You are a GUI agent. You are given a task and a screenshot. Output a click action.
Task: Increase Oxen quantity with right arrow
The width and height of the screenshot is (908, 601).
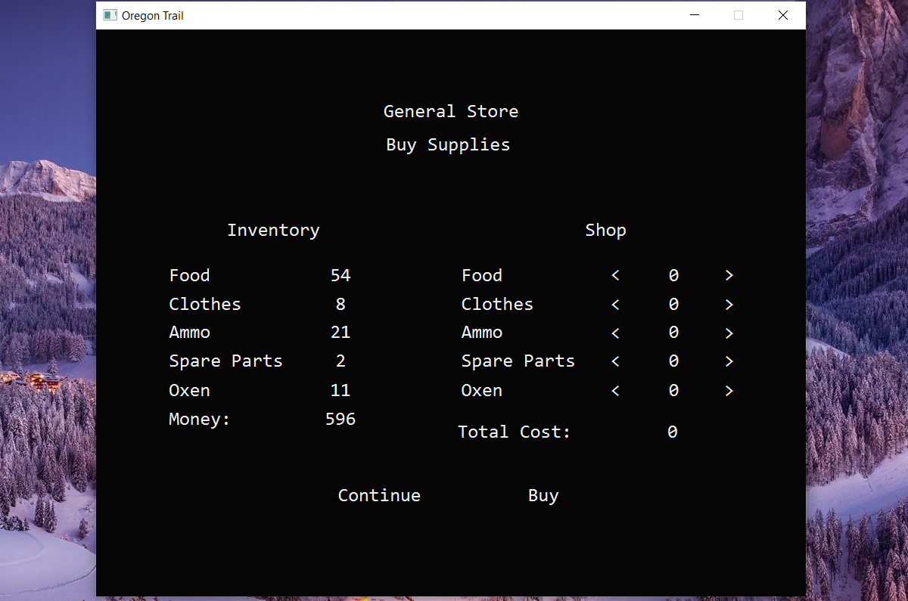click(729, 391)
